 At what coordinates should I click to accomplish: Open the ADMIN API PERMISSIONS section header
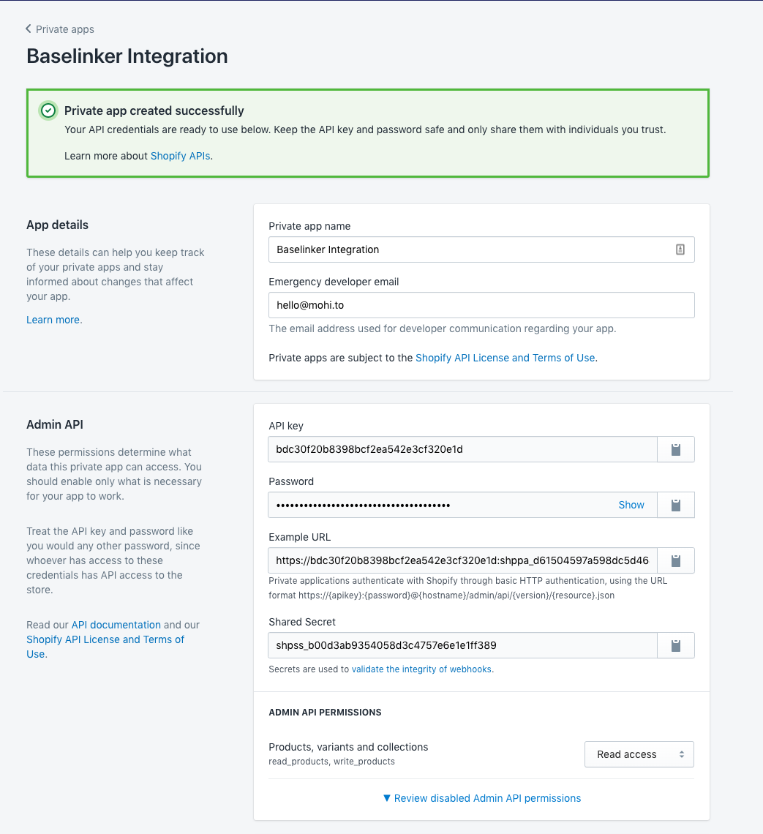(x=325, y=712)
